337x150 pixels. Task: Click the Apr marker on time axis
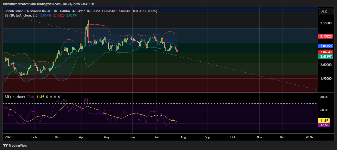tap(81, 137)
